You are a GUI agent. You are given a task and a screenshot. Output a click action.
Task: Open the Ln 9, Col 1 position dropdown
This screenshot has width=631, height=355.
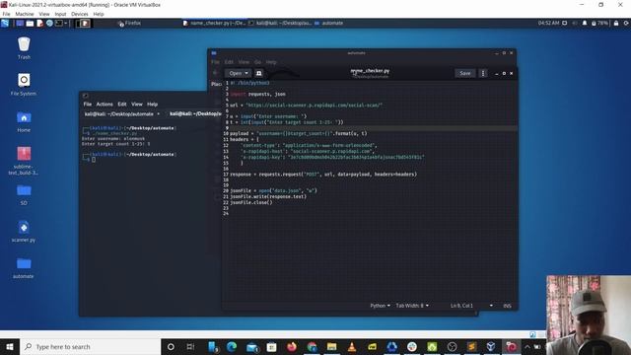471,306
